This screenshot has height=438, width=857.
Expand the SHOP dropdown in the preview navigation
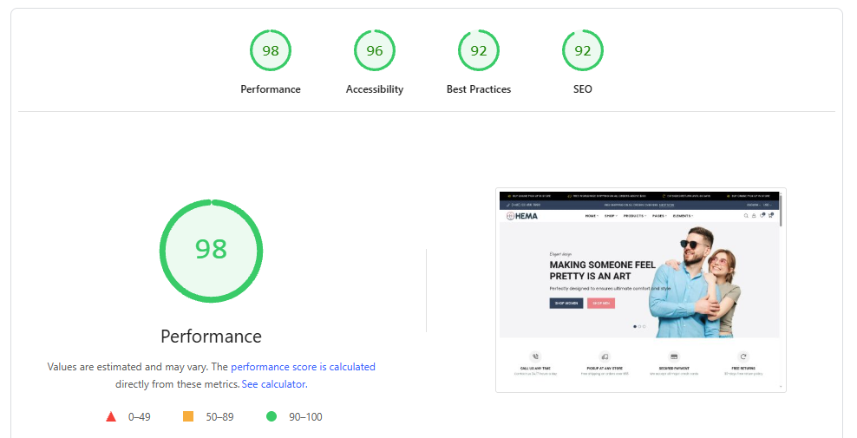(x=611, y=216)
